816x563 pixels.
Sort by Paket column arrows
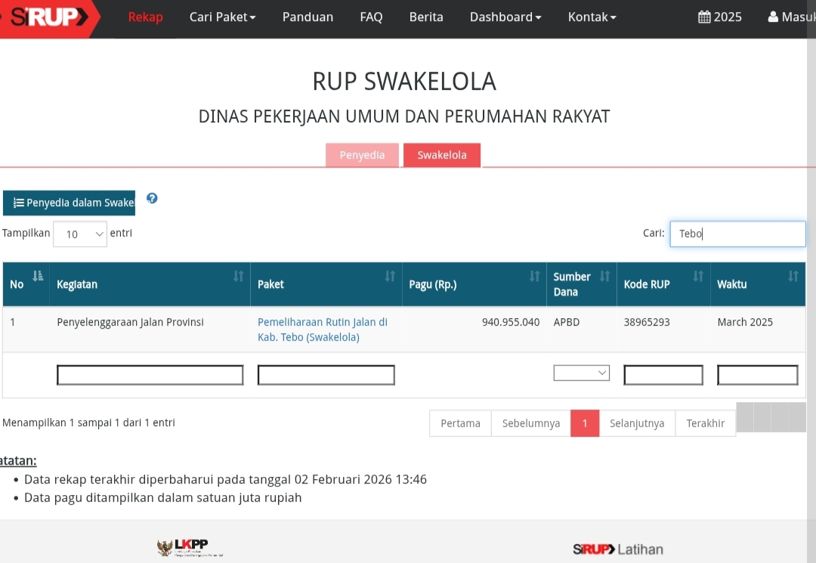(x=390, y=277)
